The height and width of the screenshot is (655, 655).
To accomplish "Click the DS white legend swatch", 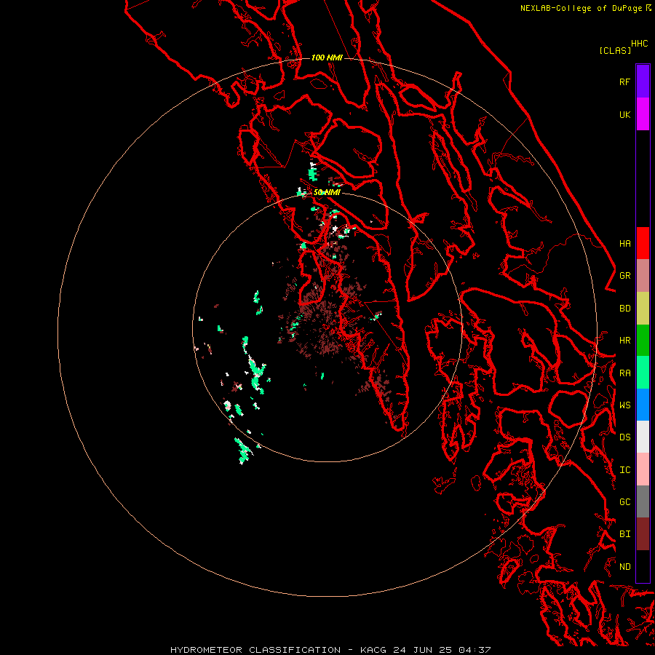I will [x=643, y=437].
